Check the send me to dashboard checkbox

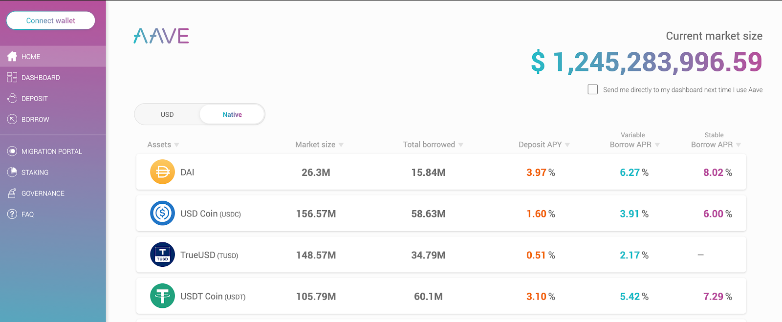(593, 89)
